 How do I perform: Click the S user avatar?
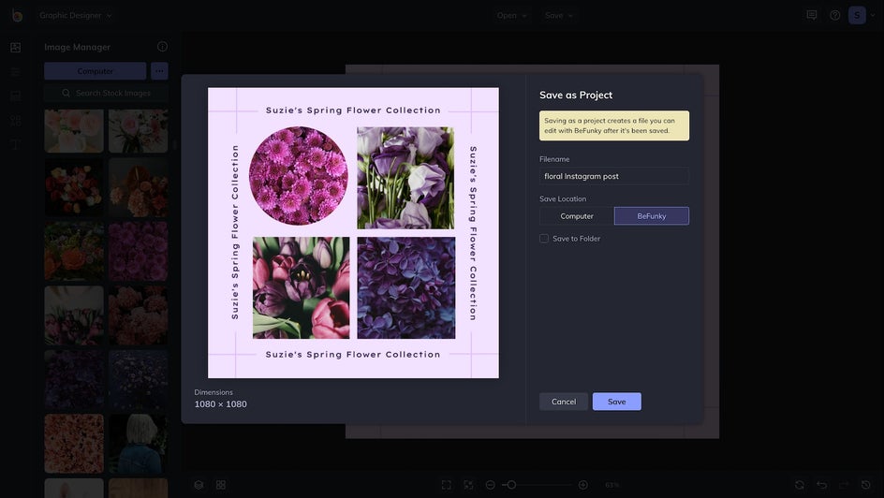[857, 15]
